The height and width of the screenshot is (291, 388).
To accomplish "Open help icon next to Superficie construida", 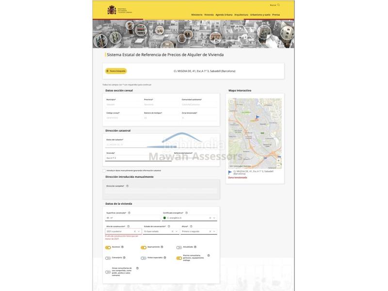I will (x=129, y=212).
